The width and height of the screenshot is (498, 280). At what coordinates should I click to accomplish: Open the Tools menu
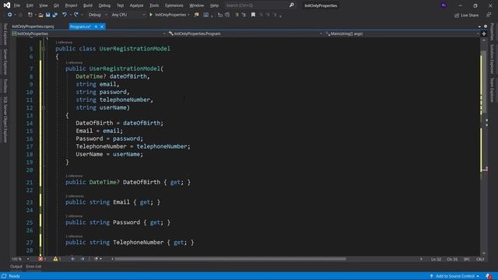154,5
